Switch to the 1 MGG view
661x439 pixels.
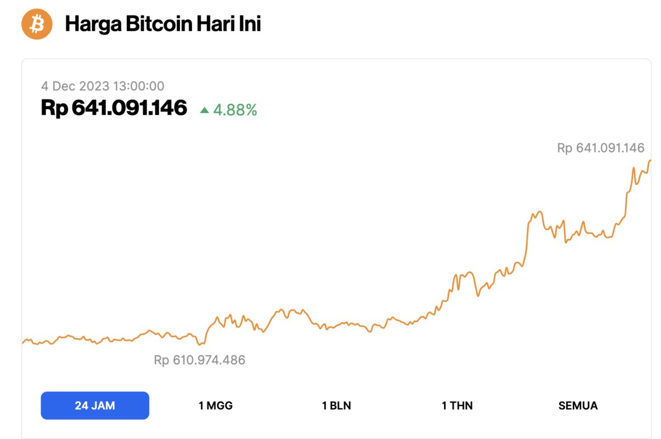coord(215,406)
